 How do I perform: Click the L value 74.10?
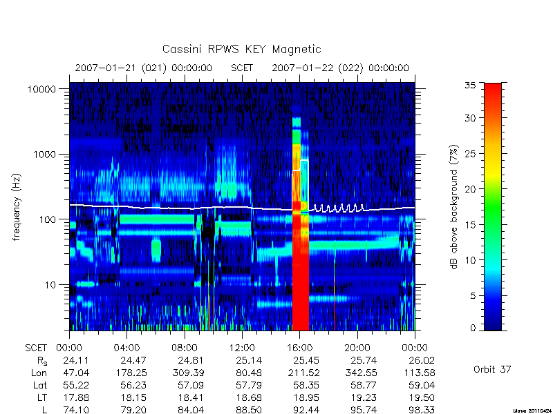[x=76, y=410]
